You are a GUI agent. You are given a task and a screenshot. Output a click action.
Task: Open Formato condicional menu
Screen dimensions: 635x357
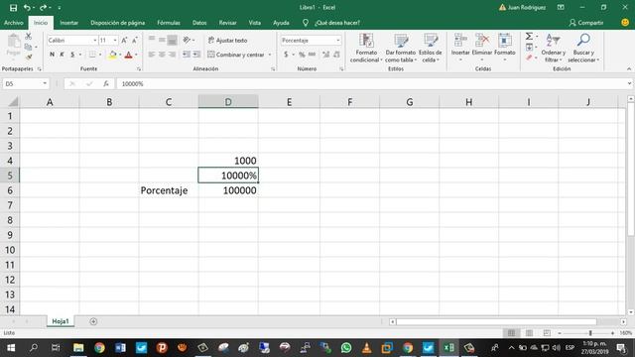366,48
